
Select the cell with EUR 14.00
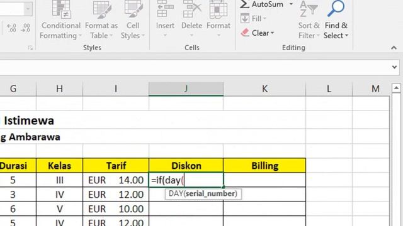click(116, 180)
